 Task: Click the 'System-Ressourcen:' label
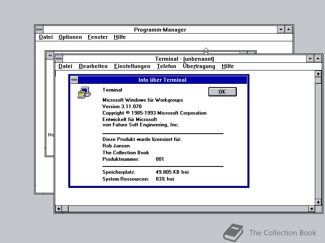click(126, 179)
